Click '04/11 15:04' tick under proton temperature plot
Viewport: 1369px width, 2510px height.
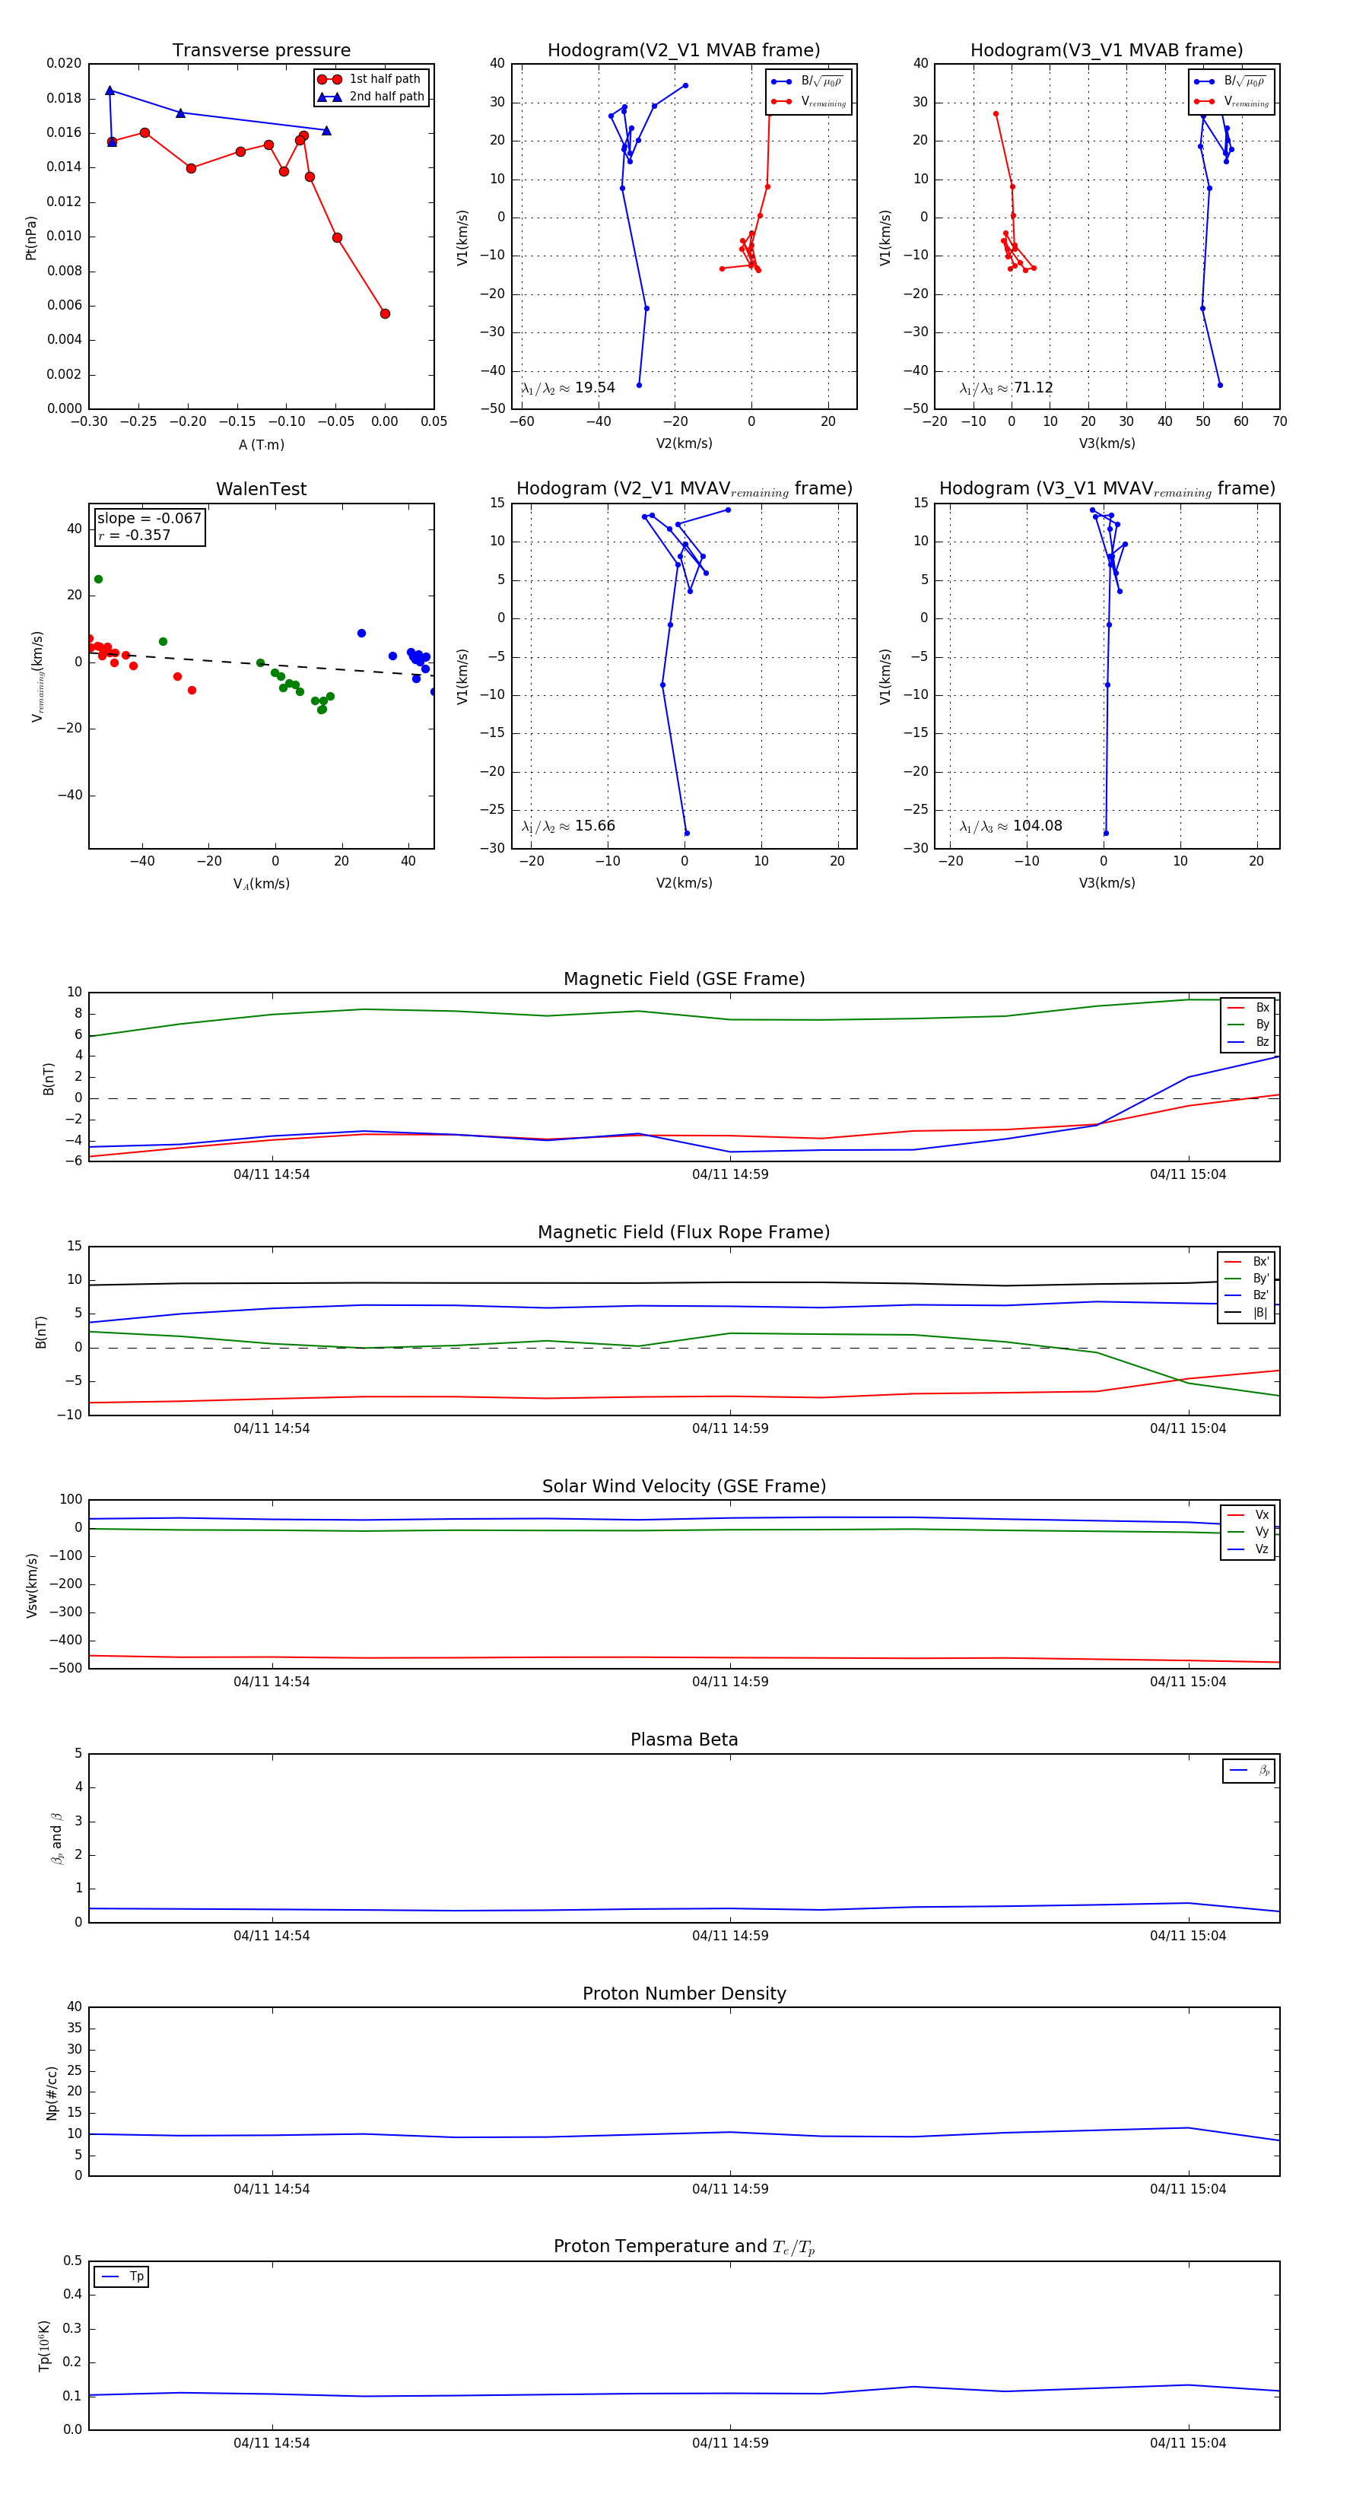[1188, 2444]
